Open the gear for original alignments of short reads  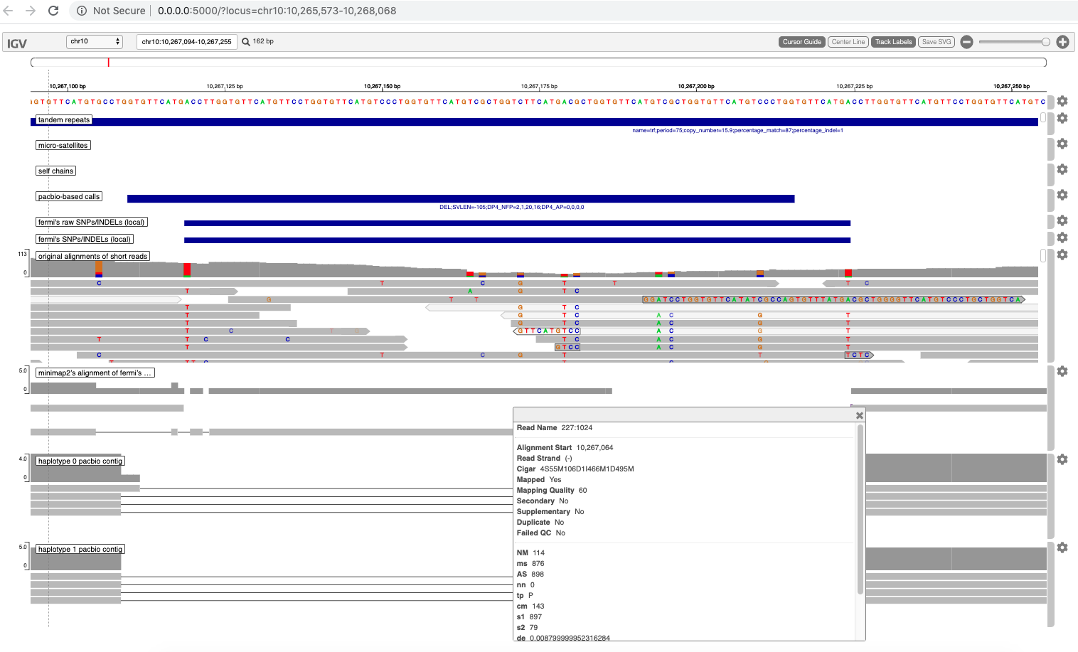tap(1062, 254)
